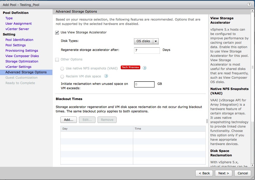
Task: Toggle the Other Options checkbox
Action: (57, 59)
